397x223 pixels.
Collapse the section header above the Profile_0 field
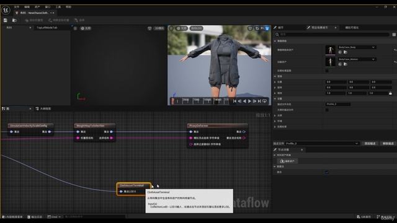(x=275, y=98)
